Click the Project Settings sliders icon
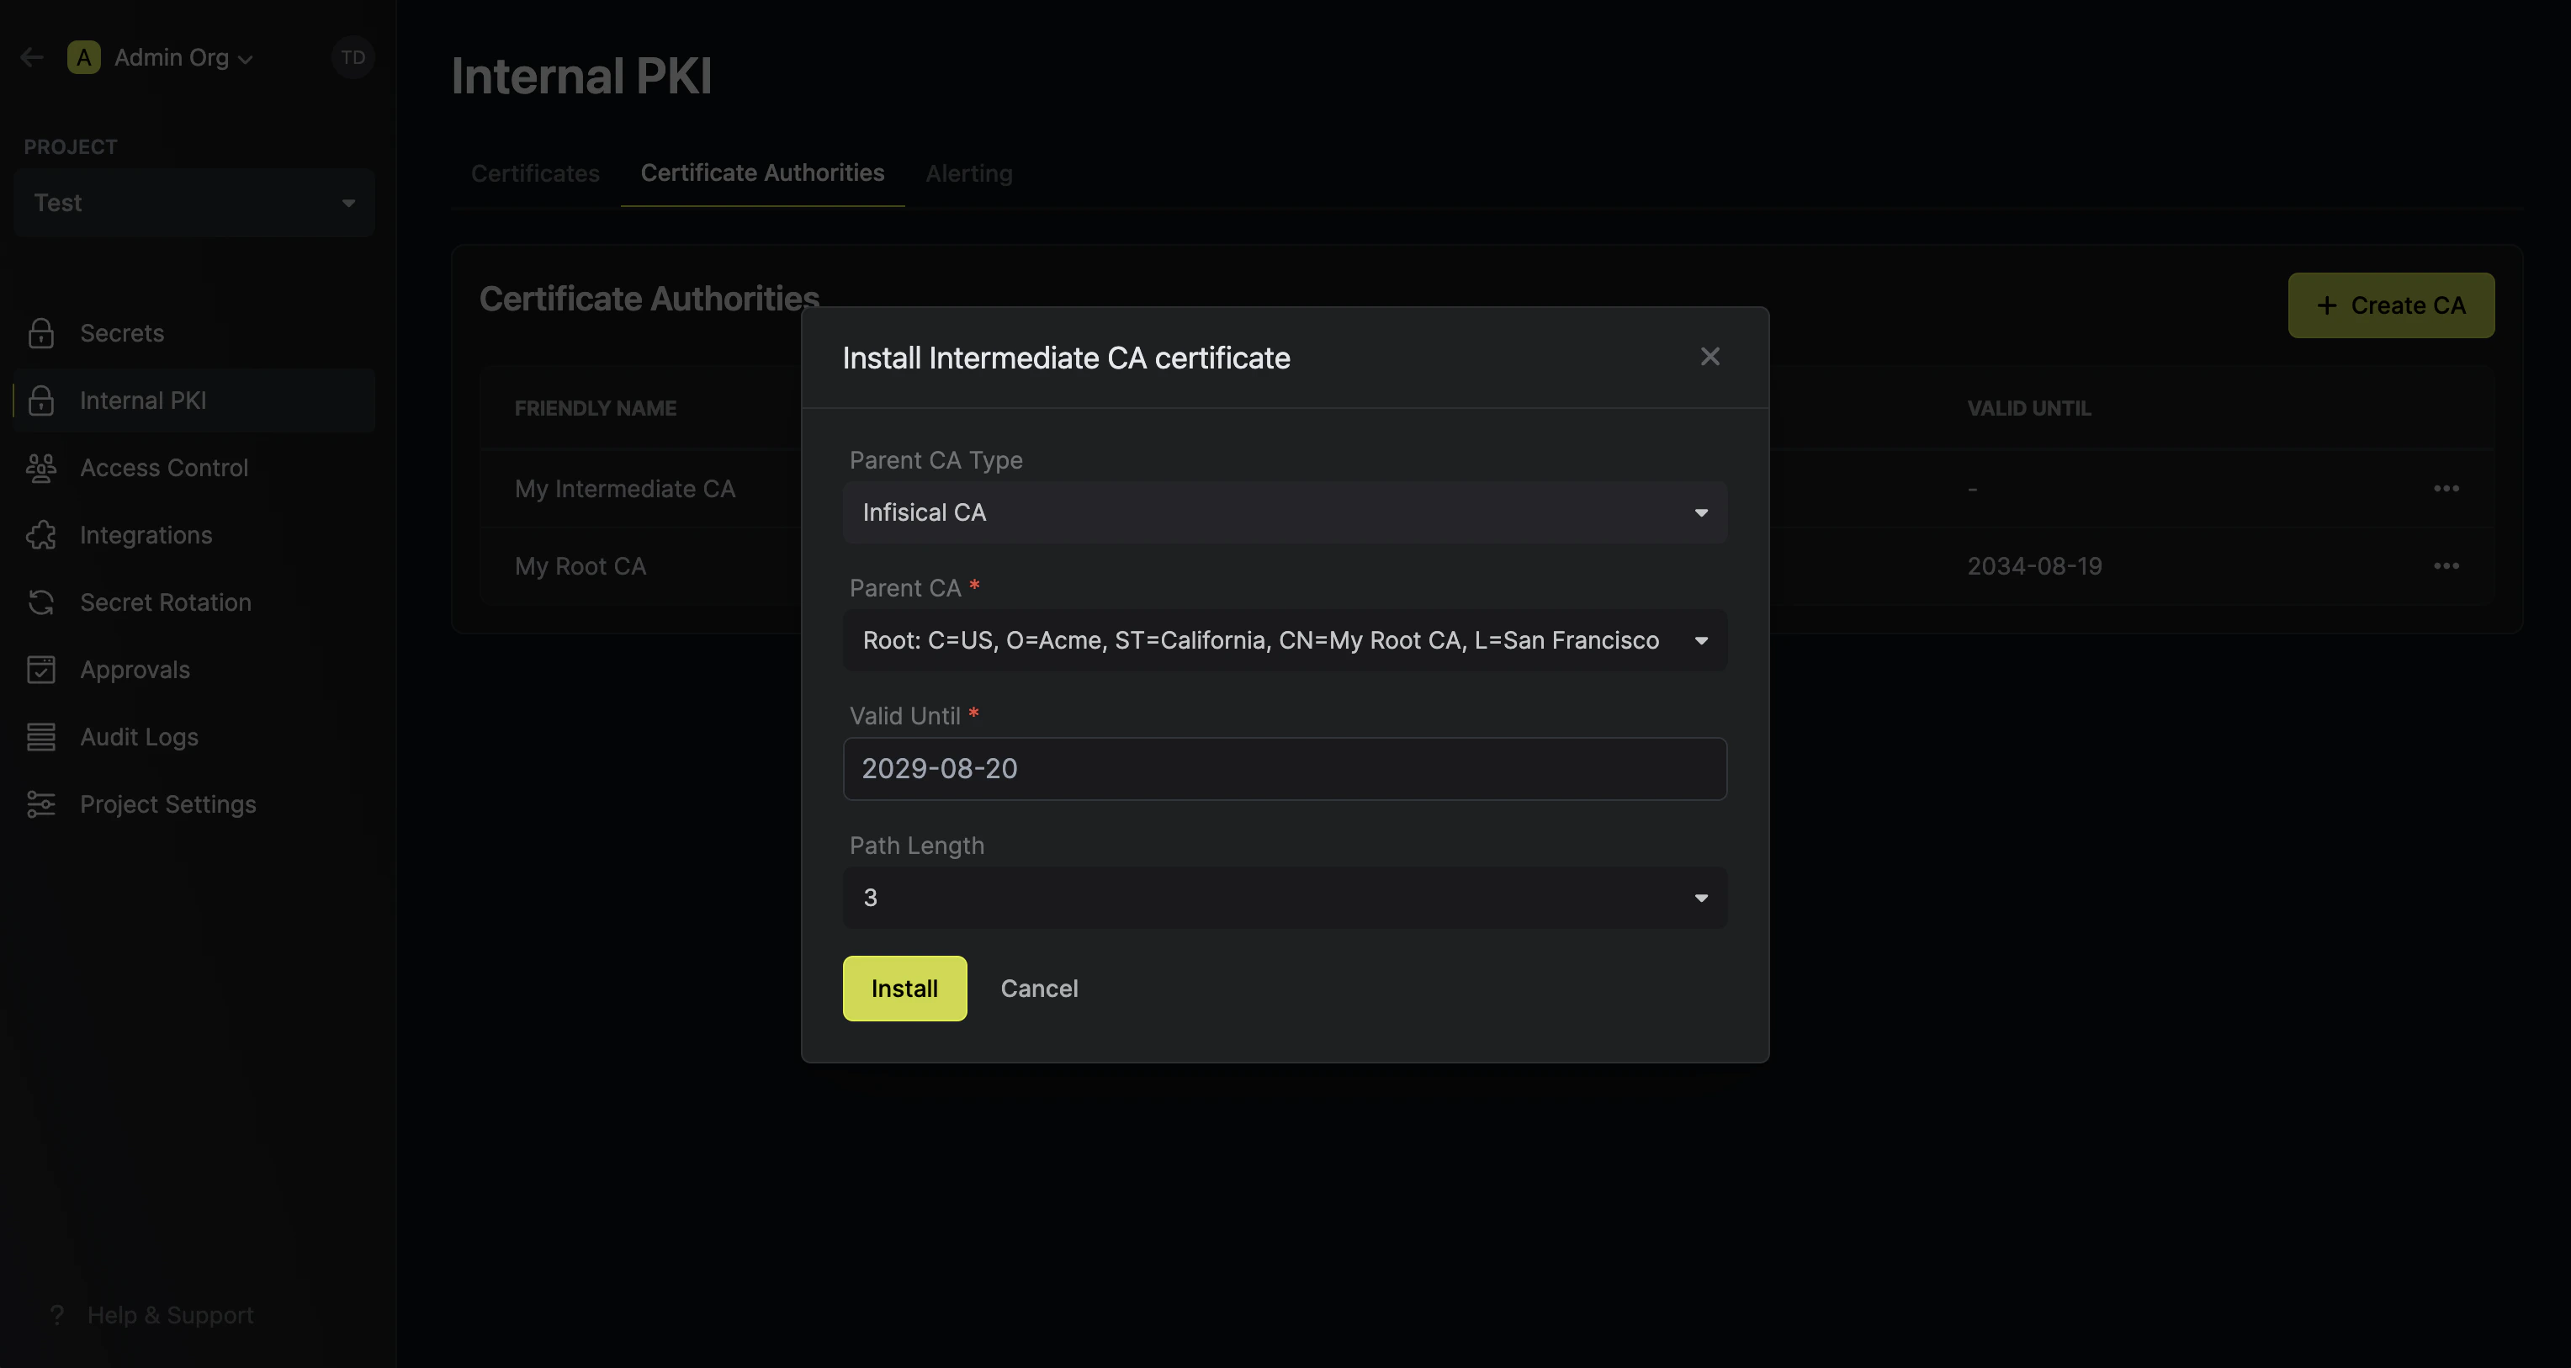This screenshot has width=2571, height=1368. click(41, 804)
